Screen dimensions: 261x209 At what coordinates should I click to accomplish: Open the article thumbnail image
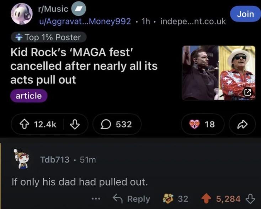pyautogui.click(x=218, y=73)
